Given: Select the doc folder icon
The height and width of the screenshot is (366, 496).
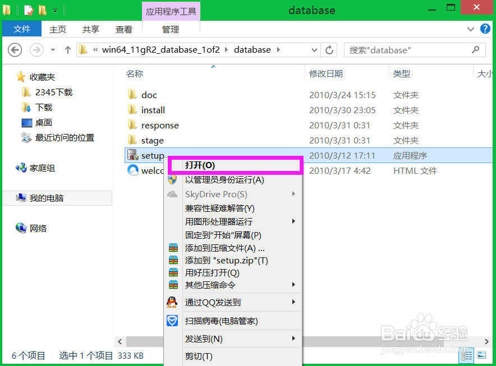Looking at the screenshot, I should click(132, 95).
